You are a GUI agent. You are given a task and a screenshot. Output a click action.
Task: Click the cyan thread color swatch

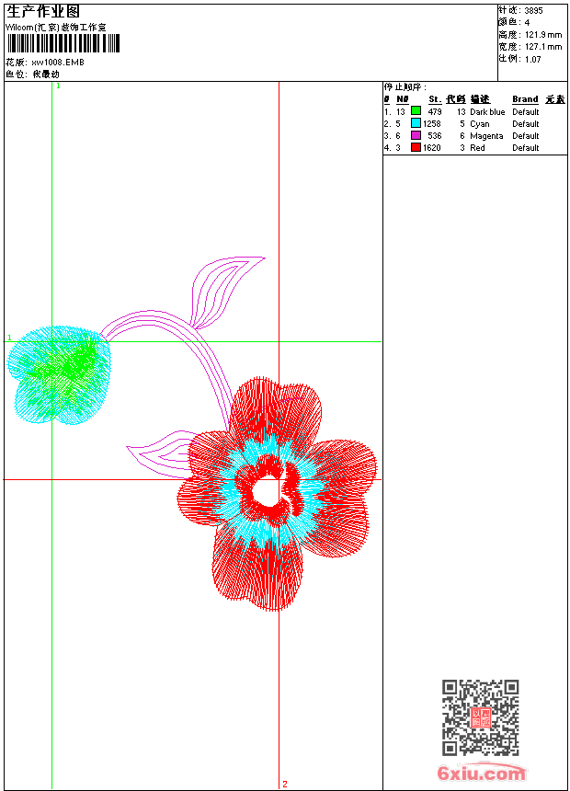[x=416, y=123]
